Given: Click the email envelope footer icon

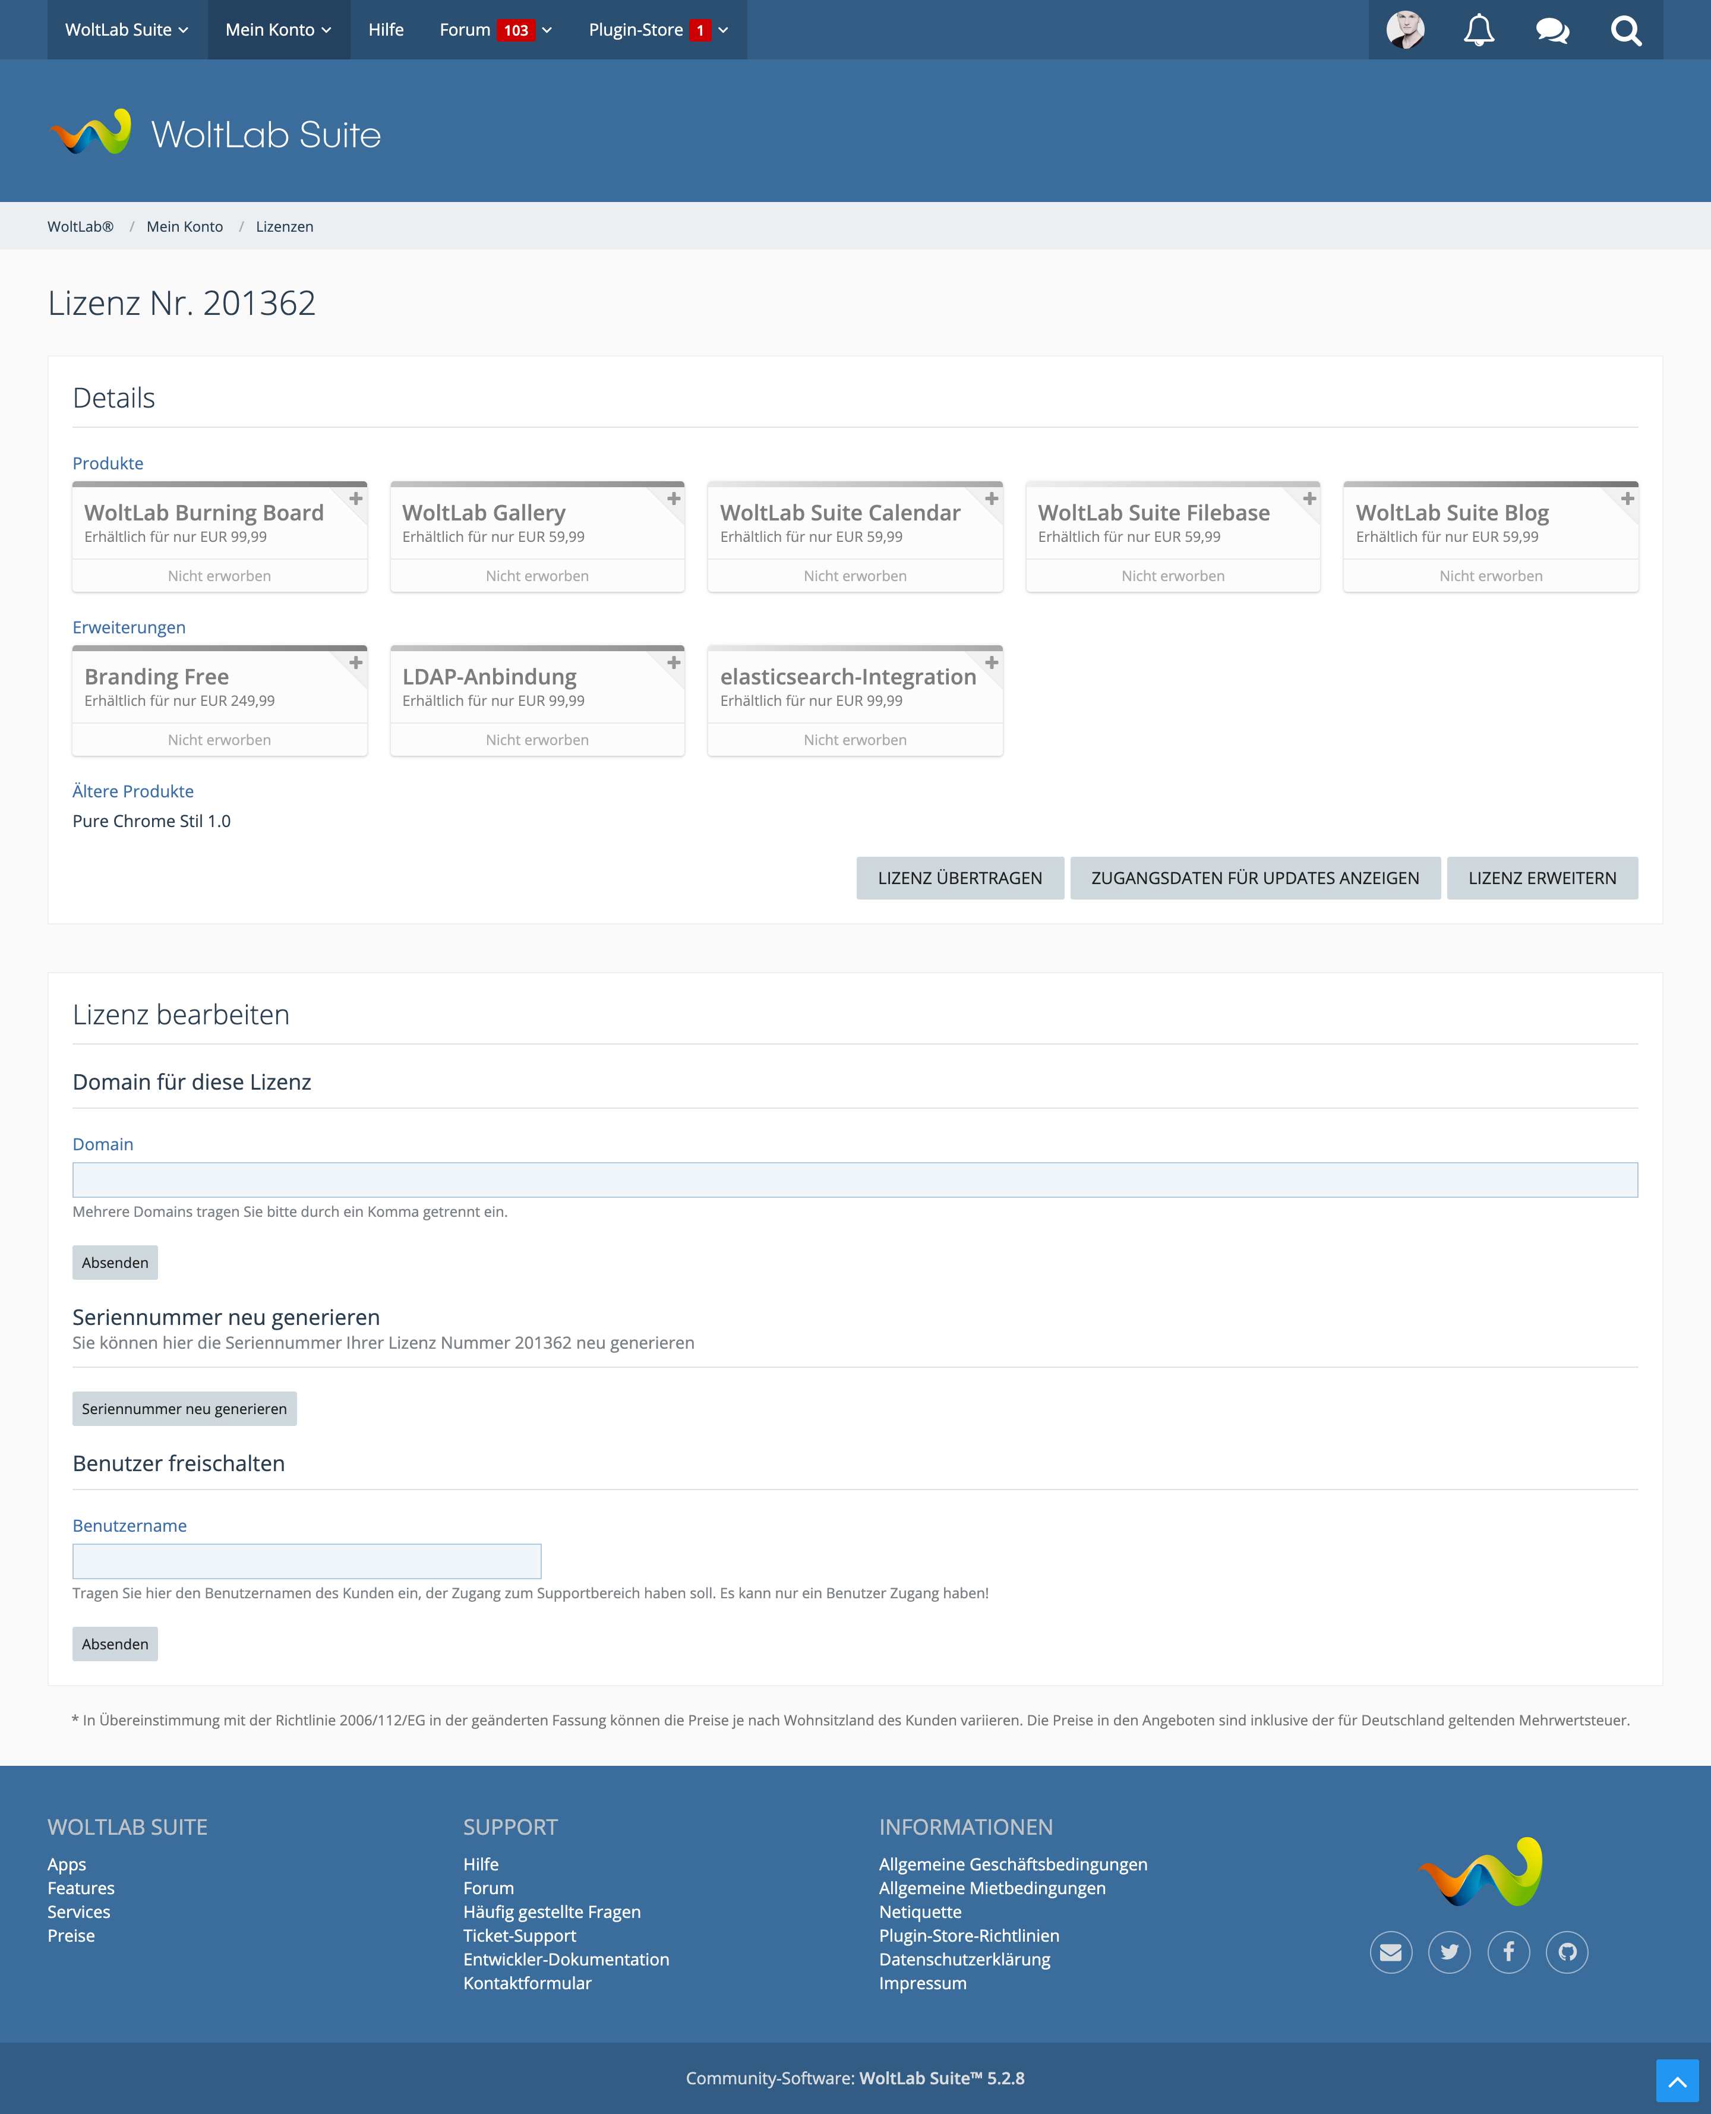Looking at the screenshot, I should pos(1391,1951).
